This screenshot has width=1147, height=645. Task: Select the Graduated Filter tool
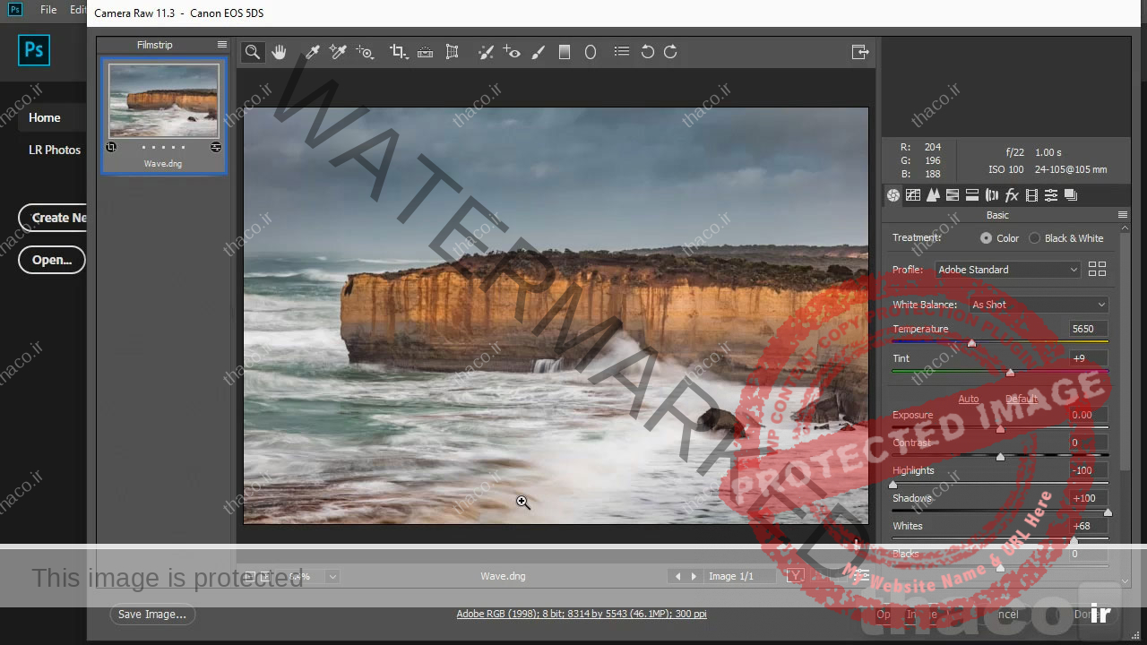565,52
